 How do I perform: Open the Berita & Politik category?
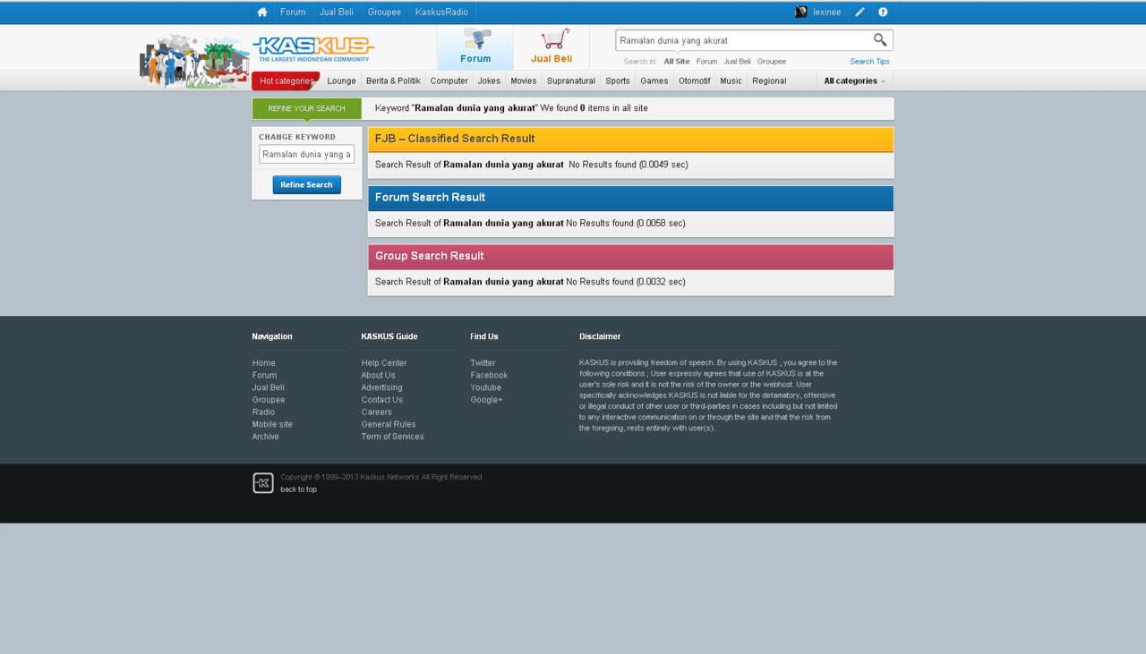click(393, 81)
